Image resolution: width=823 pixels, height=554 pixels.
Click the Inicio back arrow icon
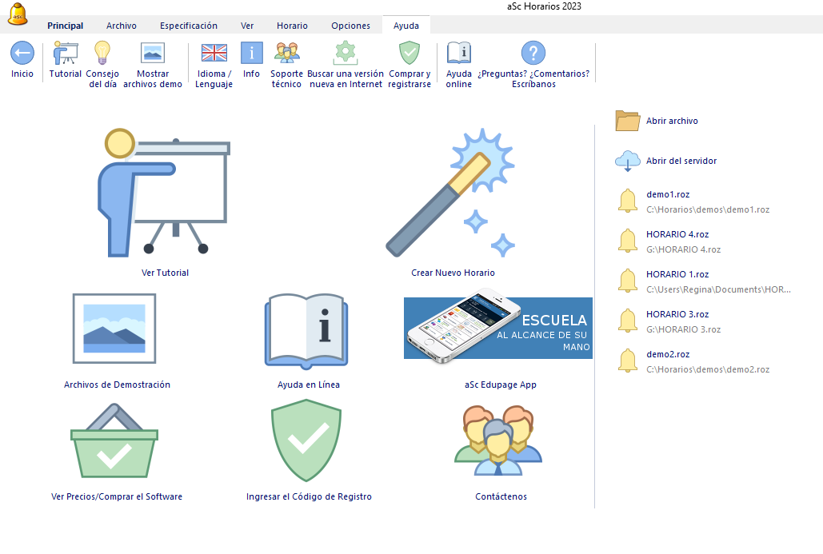click(22, 53)
